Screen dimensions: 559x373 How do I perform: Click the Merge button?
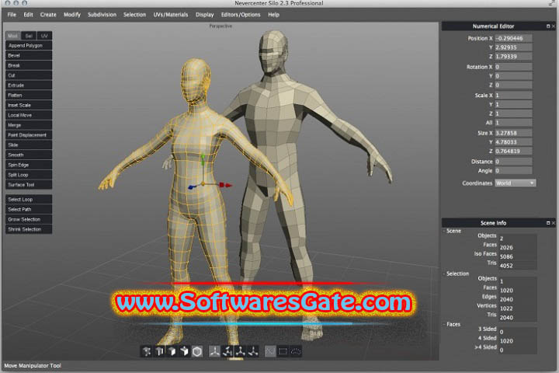(x=29, y=125)
